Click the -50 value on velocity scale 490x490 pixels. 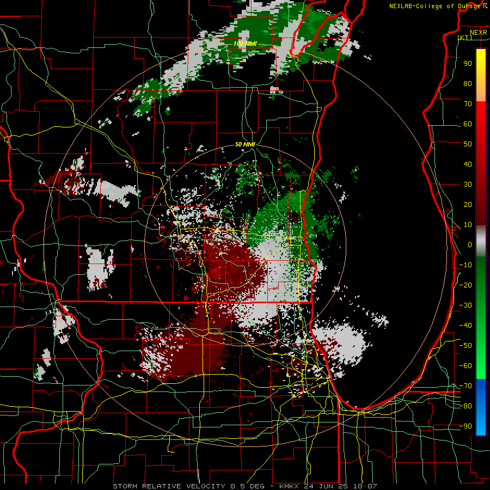465,346
